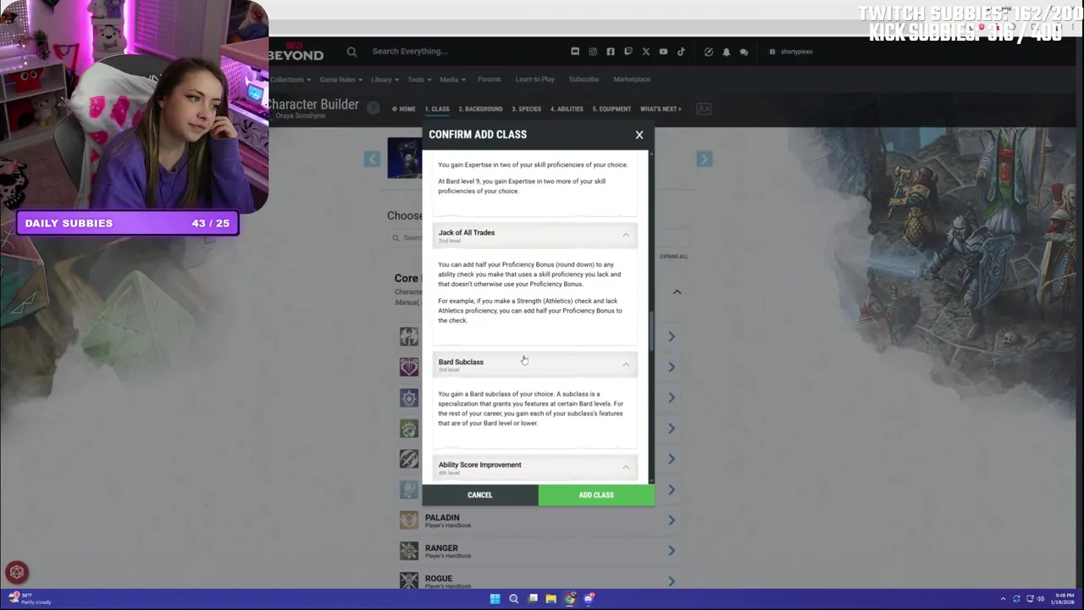Open the Game Rules dropdown menu
This screenshot has height=610, width=1084.
[340, 80]
